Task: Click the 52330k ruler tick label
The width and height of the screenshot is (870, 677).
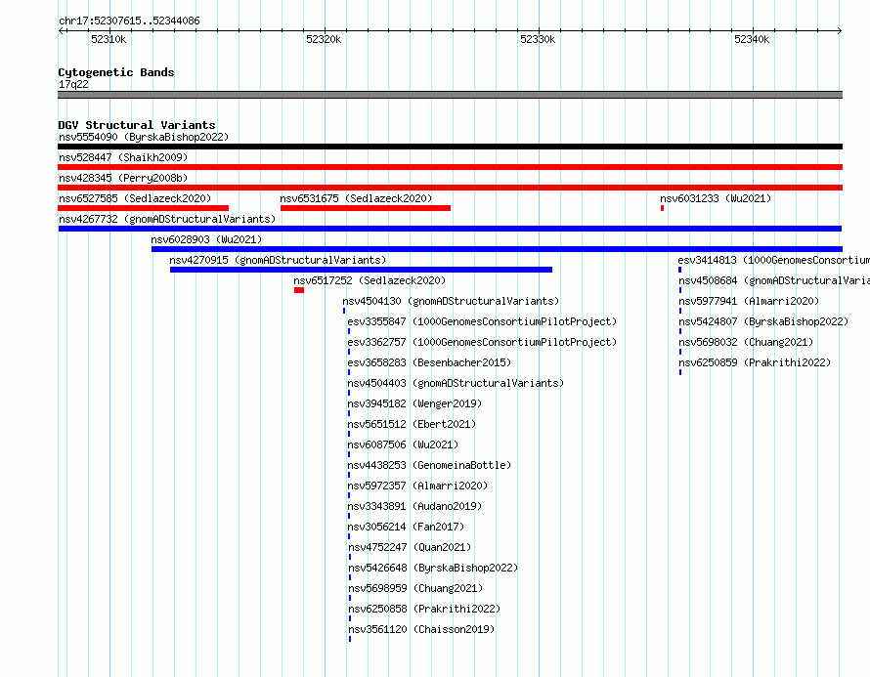Action: coord(538,39)
